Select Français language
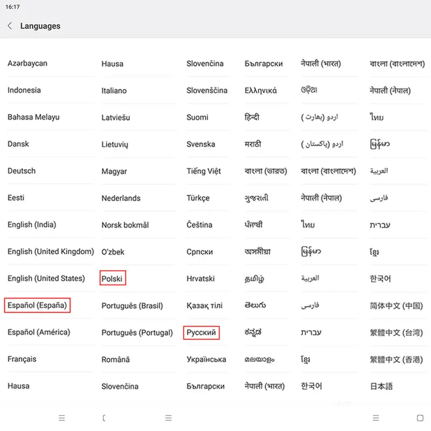The height and width of the screenshot is (431, 431). coord(22,359)
